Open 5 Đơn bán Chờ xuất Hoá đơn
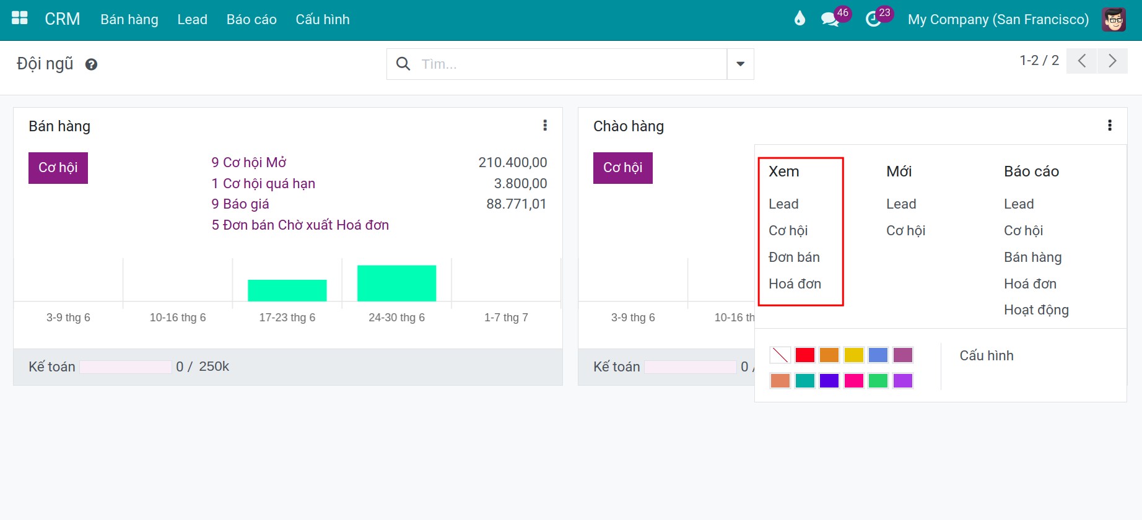This screenshot has height=520, width=1142. coord(300,225)
